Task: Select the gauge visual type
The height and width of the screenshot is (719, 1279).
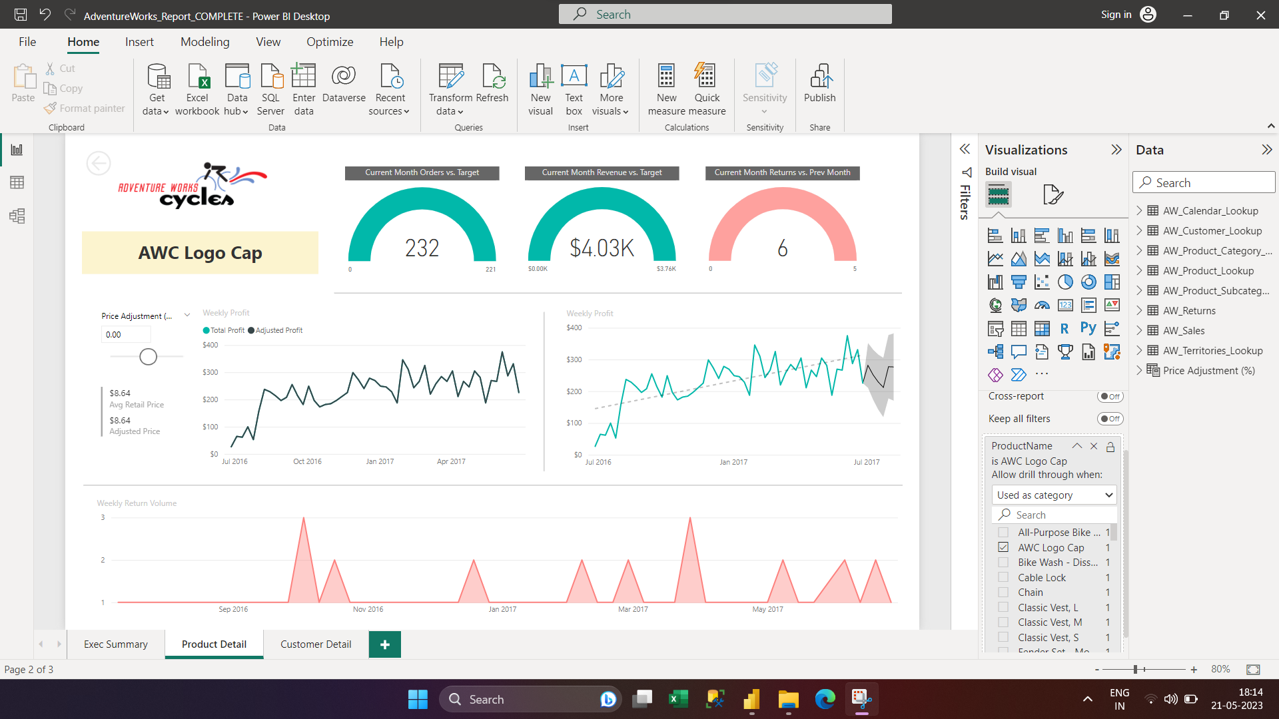Action: (1042, 306)
